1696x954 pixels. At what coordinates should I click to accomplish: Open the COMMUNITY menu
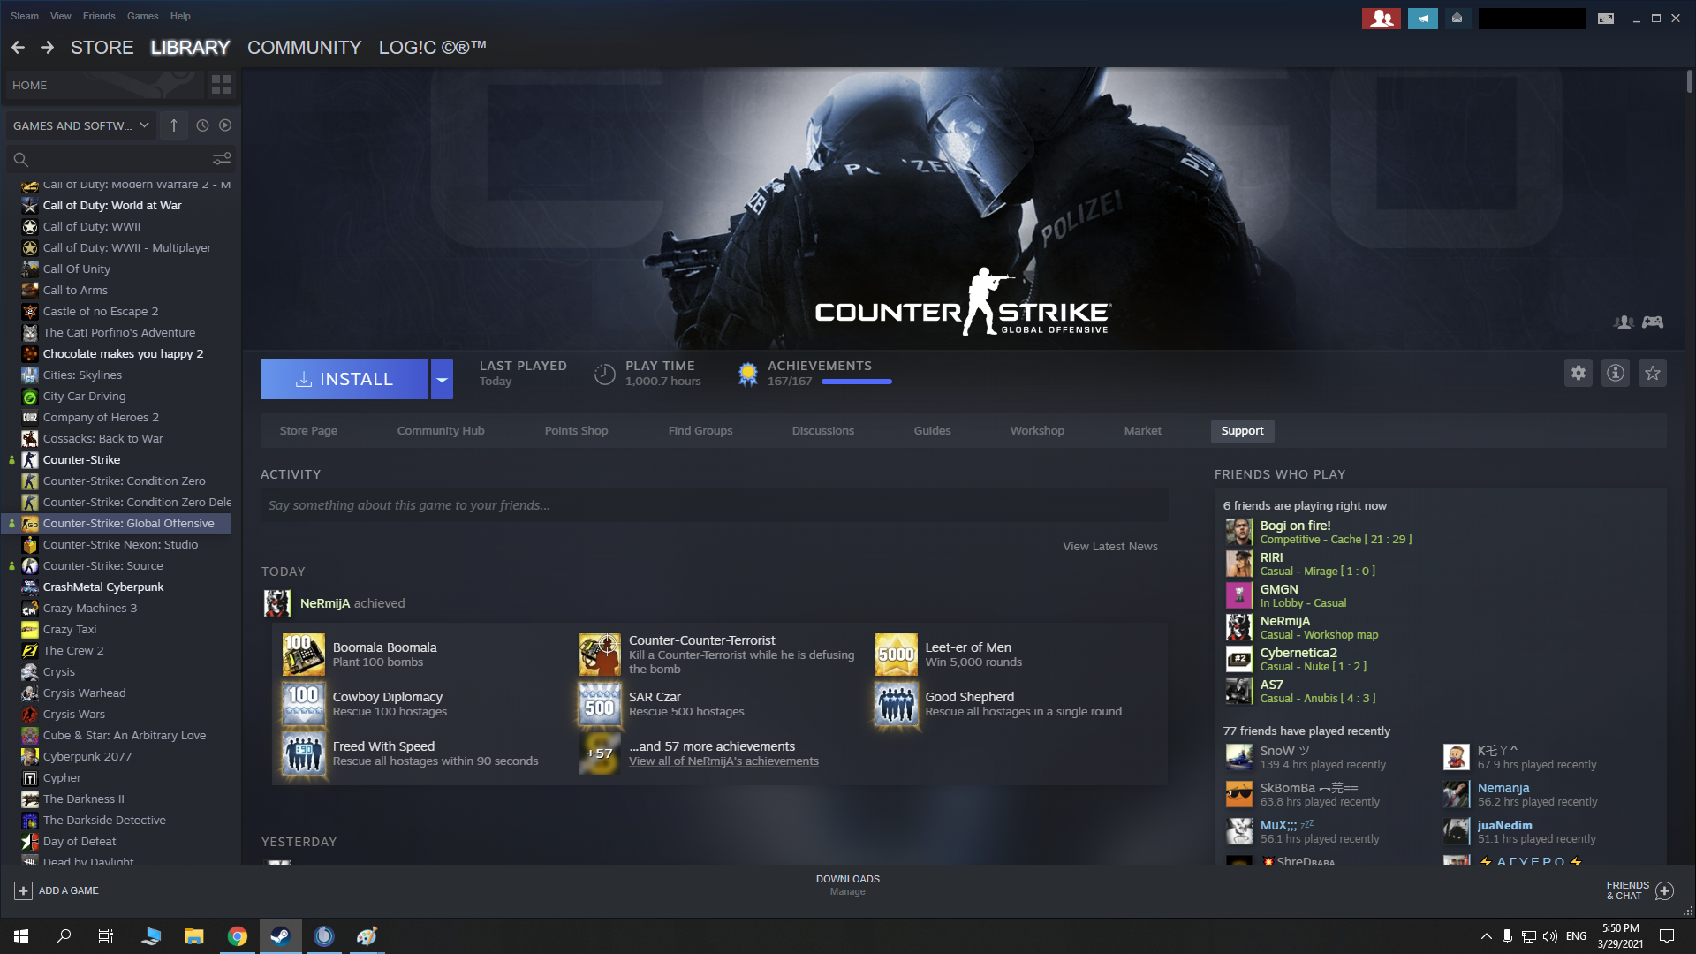click(304, 48)
